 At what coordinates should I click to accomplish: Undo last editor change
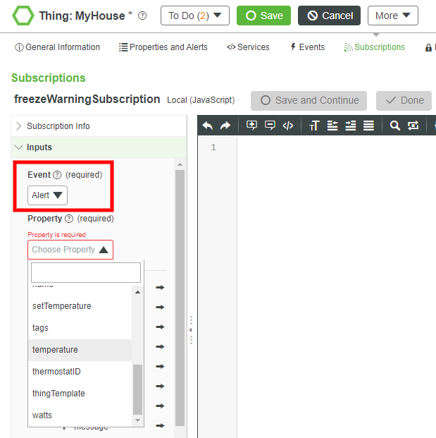click(208, 126)
